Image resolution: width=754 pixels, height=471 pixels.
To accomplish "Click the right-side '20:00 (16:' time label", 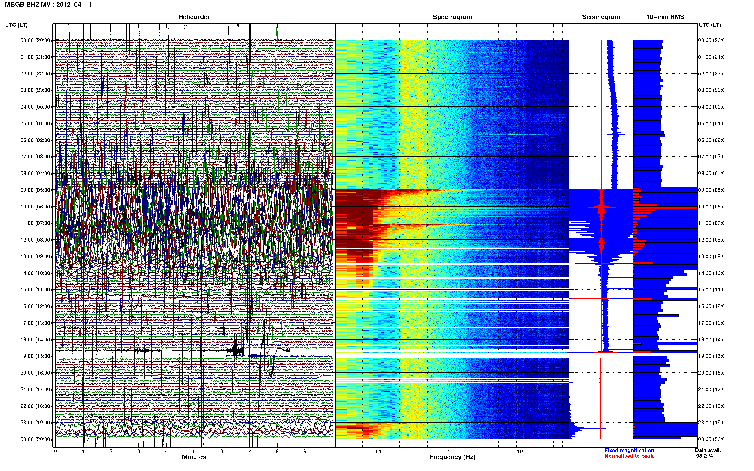I will [x=711, y=373].
